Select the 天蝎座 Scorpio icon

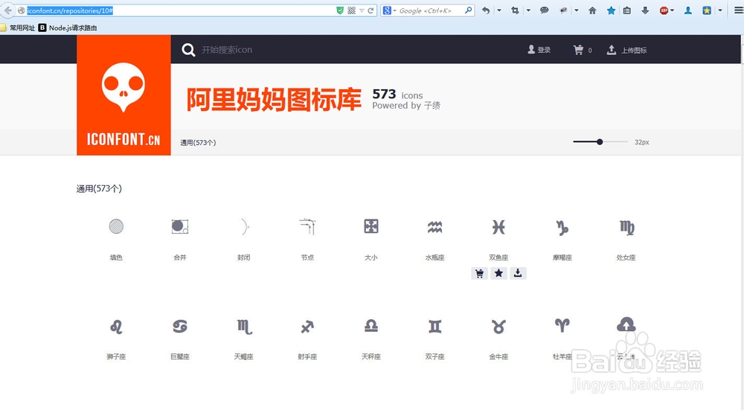[x=244, y=327]
